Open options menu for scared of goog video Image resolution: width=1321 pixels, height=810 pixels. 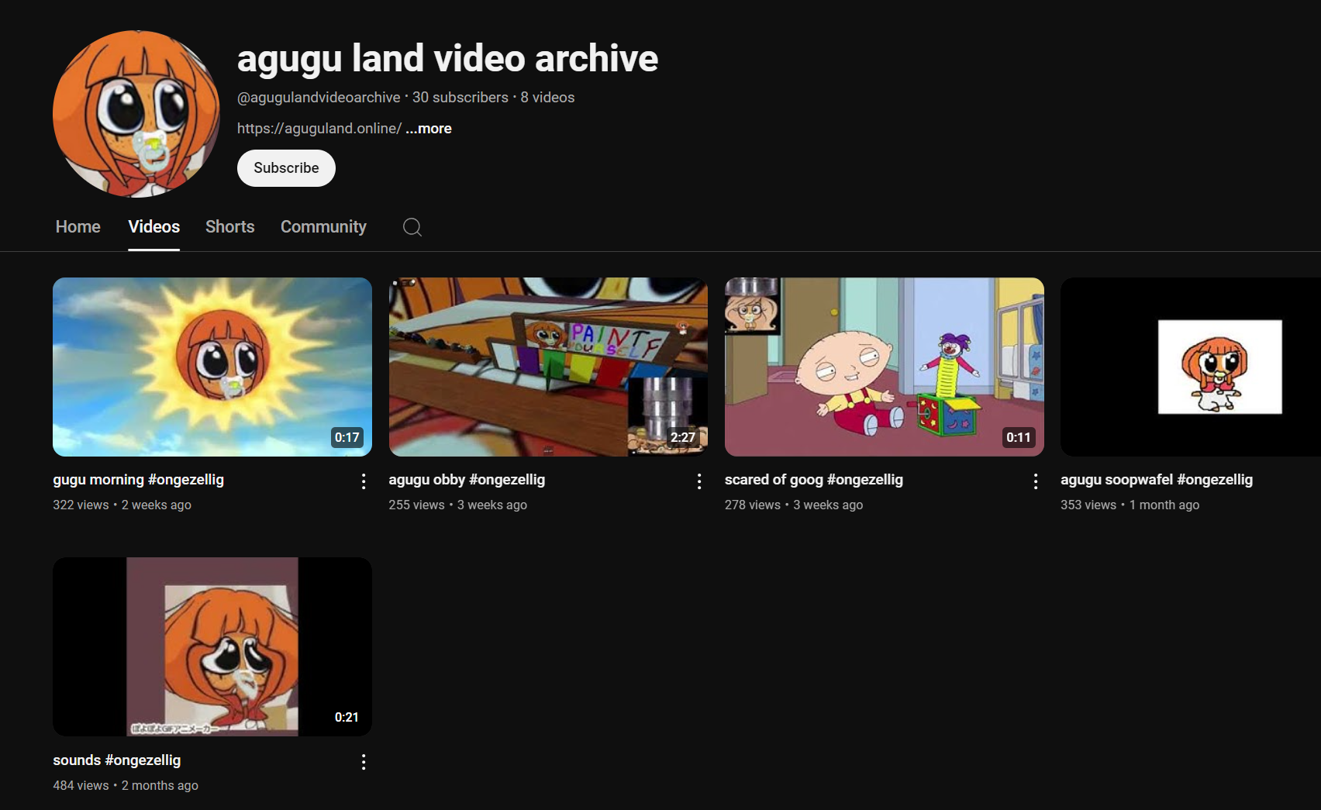(x=1036, y=481)
